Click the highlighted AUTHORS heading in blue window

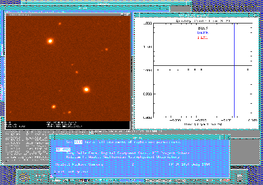coord(63,149)
